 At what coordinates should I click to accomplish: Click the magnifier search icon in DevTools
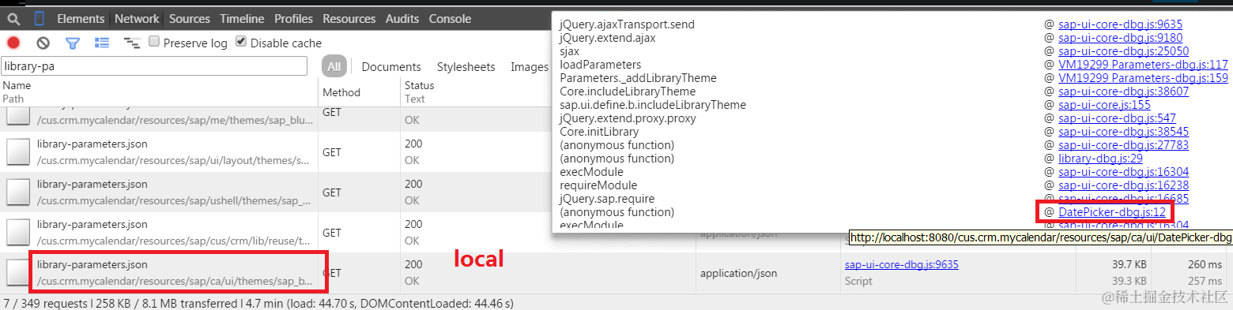(13, 19)
